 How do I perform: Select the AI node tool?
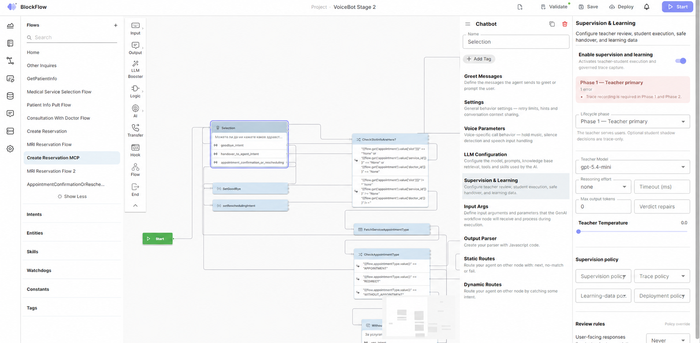[x=135, y=111]
